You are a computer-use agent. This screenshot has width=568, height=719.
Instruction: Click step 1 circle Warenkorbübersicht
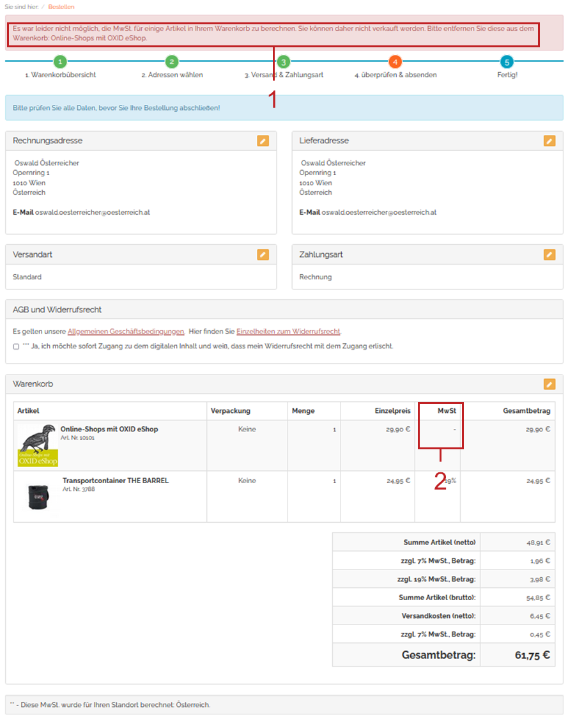(x=59, y=62)
